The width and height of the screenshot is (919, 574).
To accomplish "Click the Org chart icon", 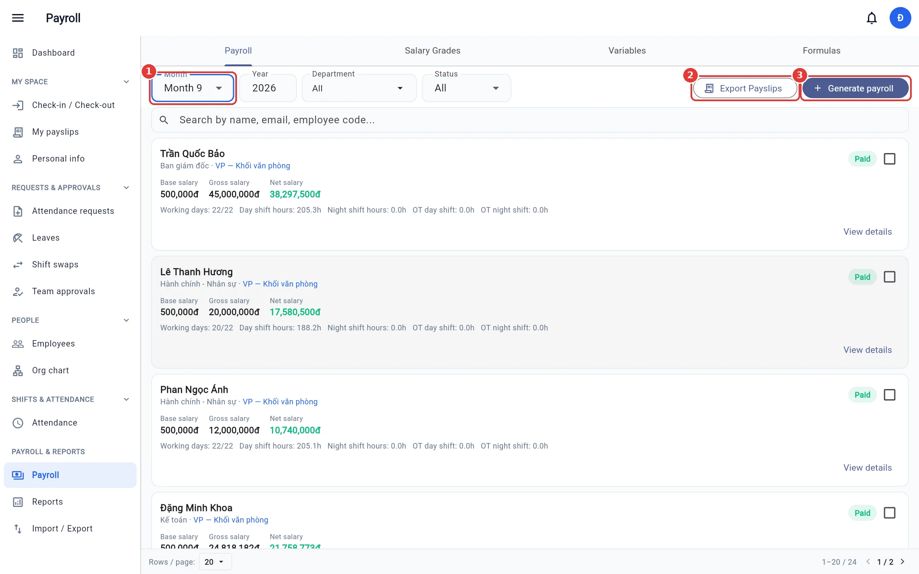I will pos(18,370).
